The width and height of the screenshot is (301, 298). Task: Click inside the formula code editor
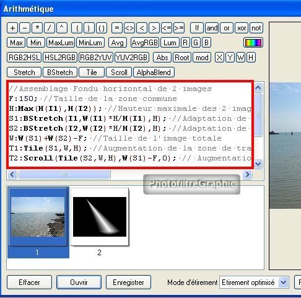130,124
